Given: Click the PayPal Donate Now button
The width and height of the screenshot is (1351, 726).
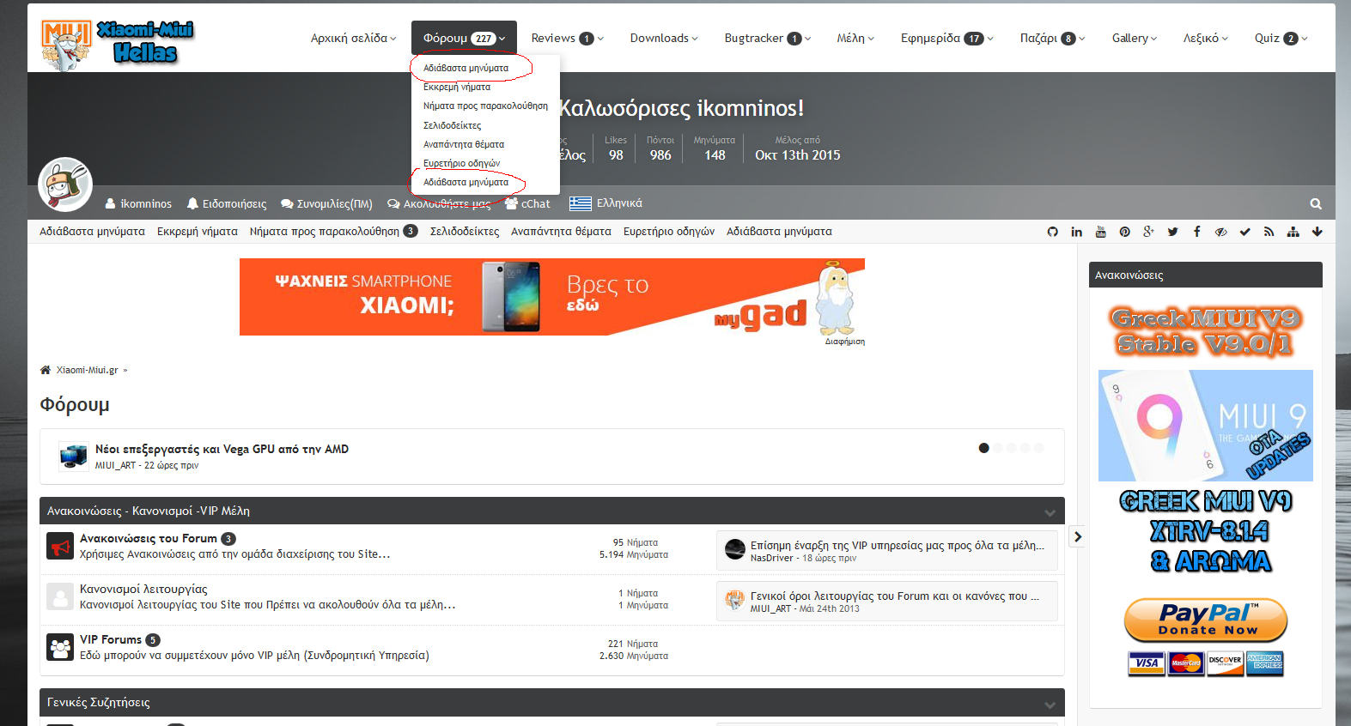Looking at the screenshot, I should [x=1205, y=620].
